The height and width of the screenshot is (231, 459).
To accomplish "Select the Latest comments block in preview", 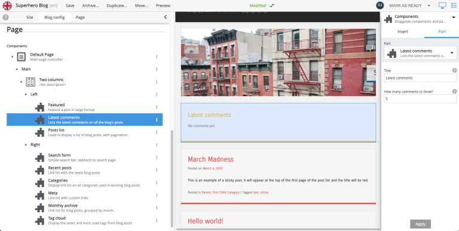I will pos(278,122).
